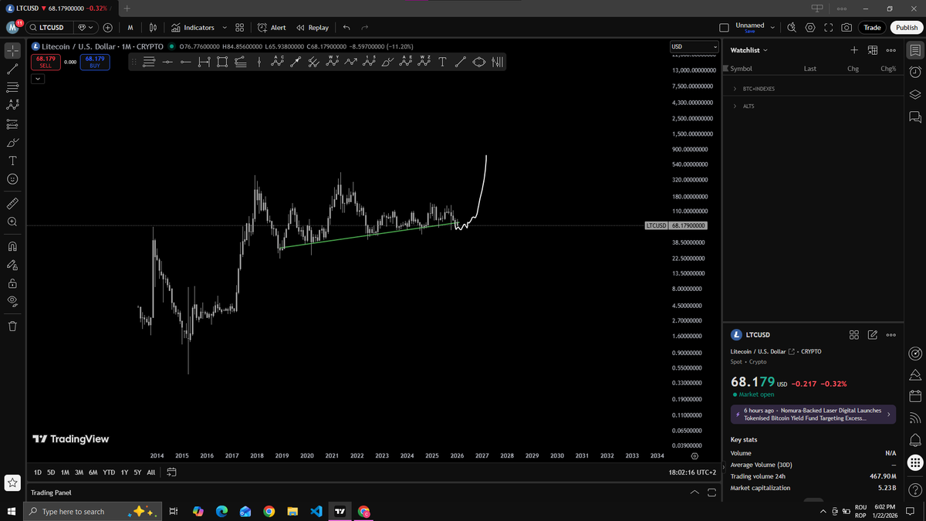Open quick search magnifier icon
This screenshot has height=521, width=926.
(793, 28)
